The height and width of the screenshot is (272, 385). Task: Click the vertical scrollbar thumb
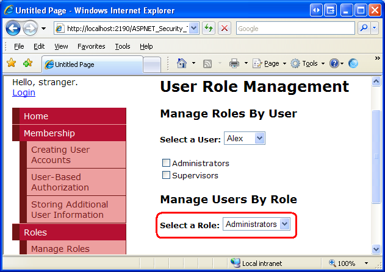click(x=376, y=156)
